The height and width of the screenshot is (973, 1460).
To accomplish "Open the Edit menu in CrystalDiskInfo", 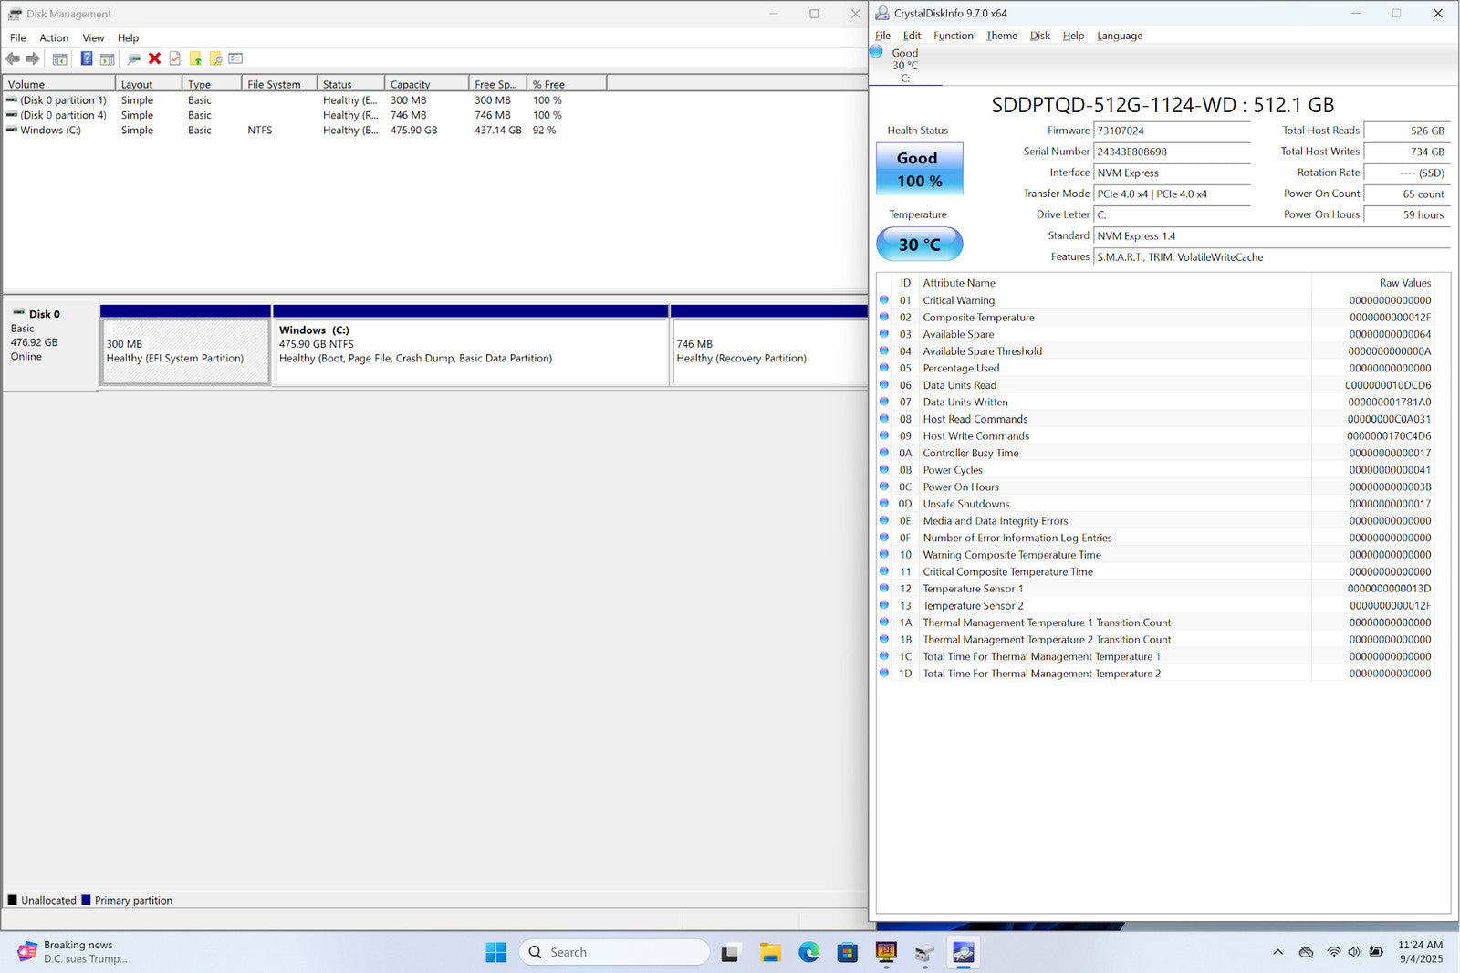I will [x=912, y=36].
